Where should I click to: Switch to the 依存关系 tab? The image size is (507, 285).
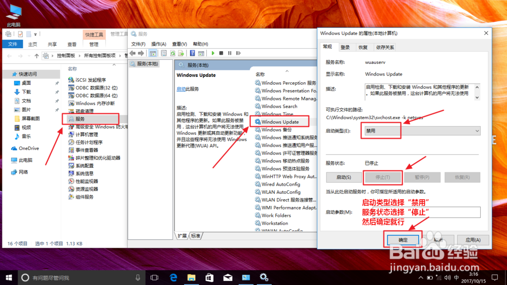pos(385,48)
